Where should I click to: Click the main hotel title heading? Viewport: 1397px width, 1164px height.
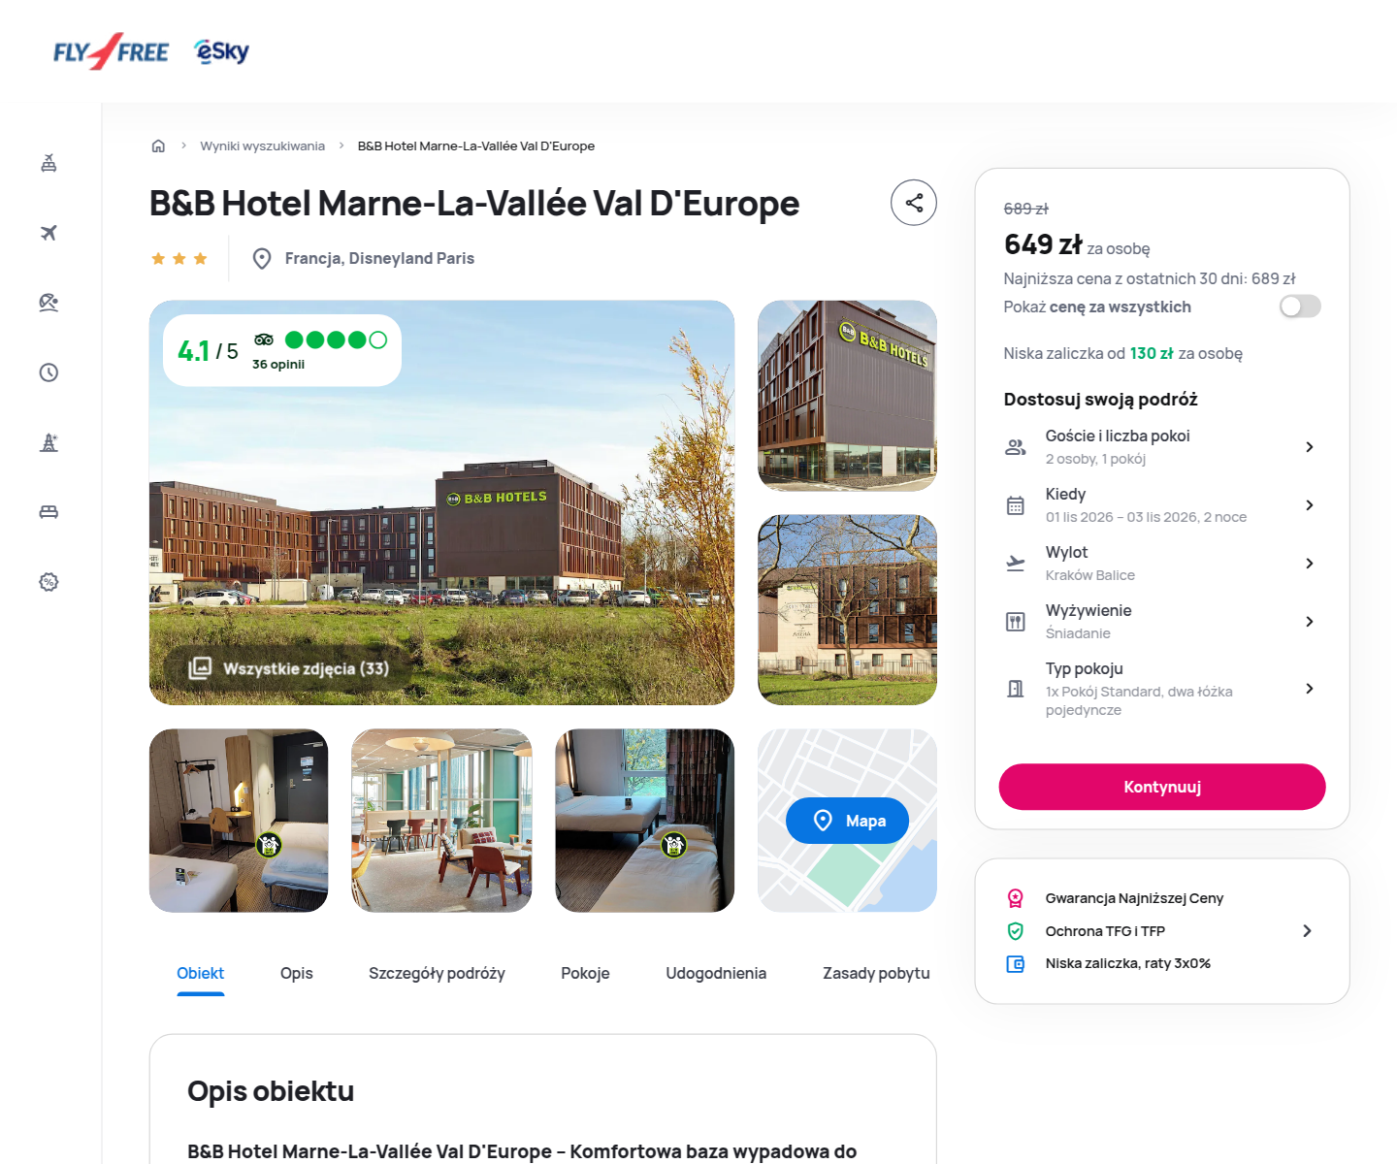(474, 204)
